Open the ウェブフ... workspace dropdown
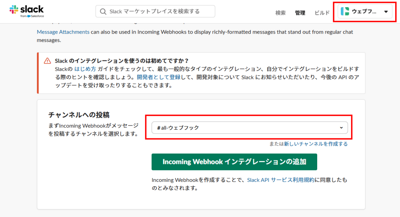400x217 pixels. click(x=365, y=12)
